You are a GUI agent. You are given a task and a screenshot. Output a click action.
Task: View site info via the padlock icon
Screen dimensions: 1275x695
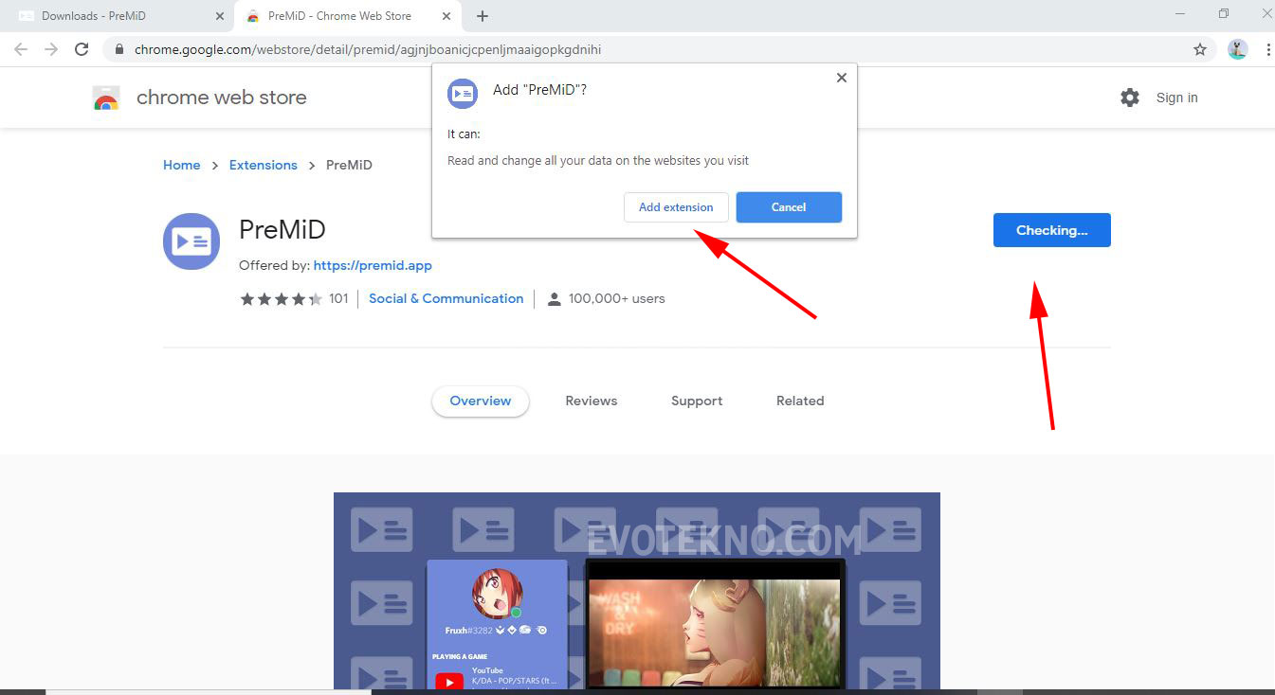click(118, 49)
